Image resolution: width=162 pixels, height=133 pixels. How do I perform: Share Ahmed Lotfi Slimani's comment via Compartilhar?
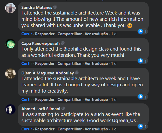(x=70, y=129)
